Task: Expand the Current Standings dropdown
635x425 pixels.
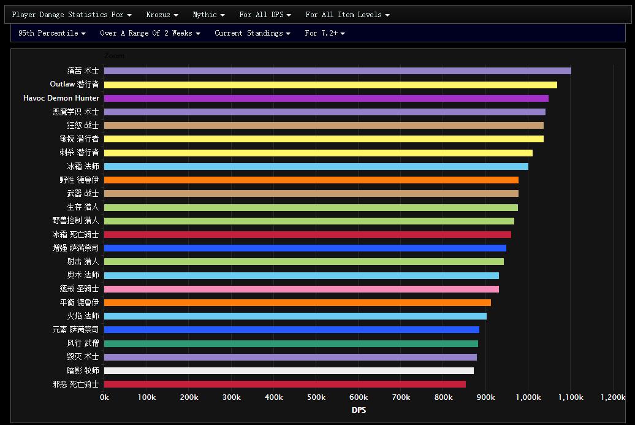Action: tap(252, 33)
